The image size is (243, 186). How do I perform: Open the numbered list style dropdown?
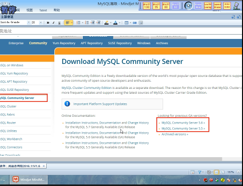[x=82, y=23]
